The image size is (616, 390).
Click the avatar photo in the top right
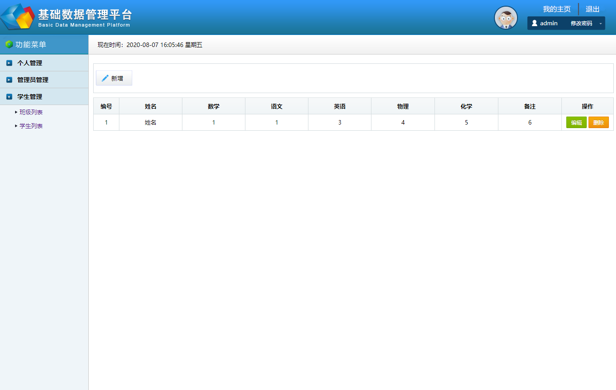[x=506, y=18]
